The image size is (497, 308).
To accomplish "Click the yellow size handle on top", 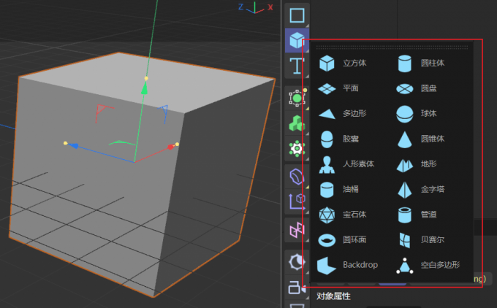I will click(146, 78).
